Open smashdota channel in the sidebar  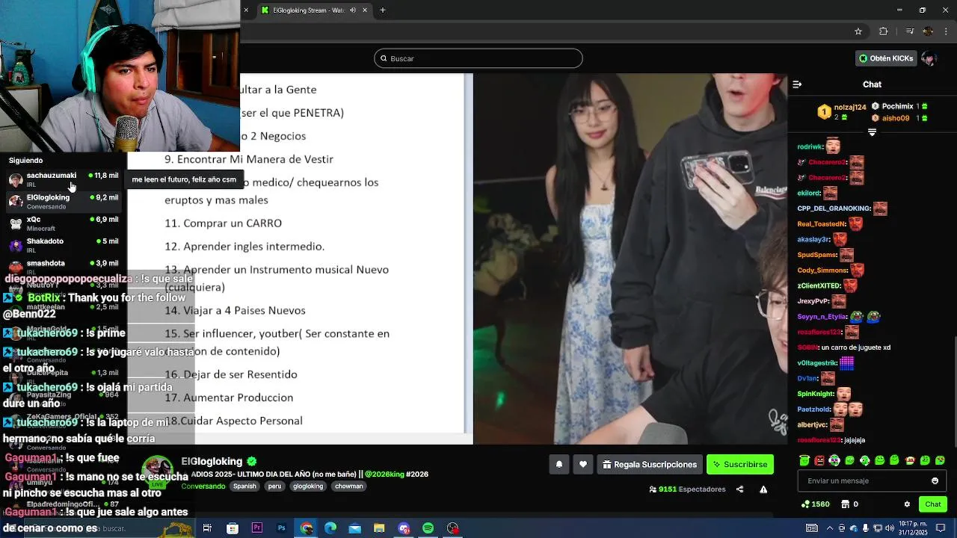(x=64, y=267)
